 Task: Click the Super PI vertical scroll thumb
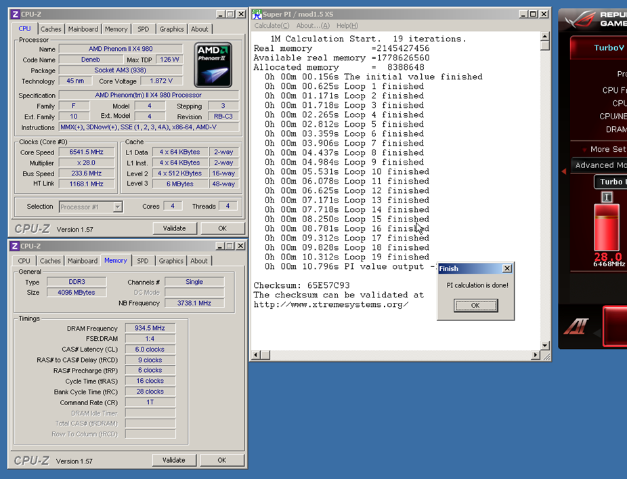coord(544,45)
